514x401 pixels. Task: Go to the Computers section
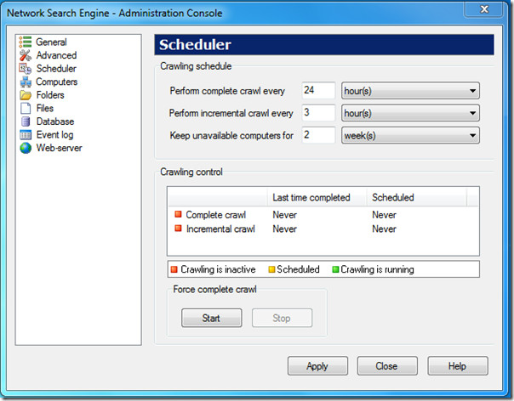coord(57,82)
